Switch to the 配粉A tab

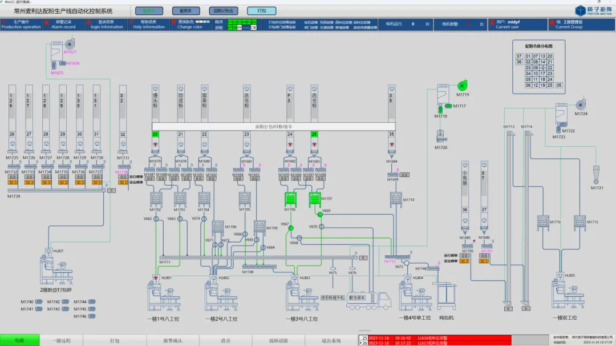[149, 11]
